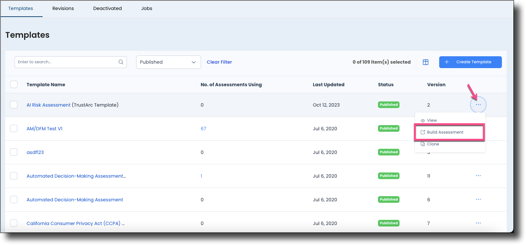Check the select-all checkbox in the header
The image size is (526, 245).
[x=14, y=84]
